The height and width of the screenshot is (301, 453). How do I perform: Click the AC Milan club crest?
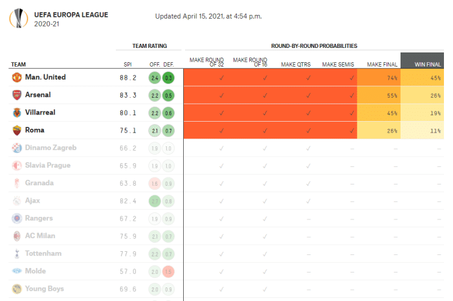coord(16,236)
